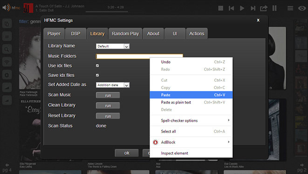
Task: Click the upper wedge ramp sidebar icon
Action: tap(7, 88)
